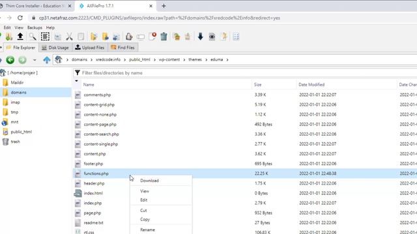Screen dimensions: 417x234
Task: Click the extract archive toolbar icon
Action: pos(188,36)
